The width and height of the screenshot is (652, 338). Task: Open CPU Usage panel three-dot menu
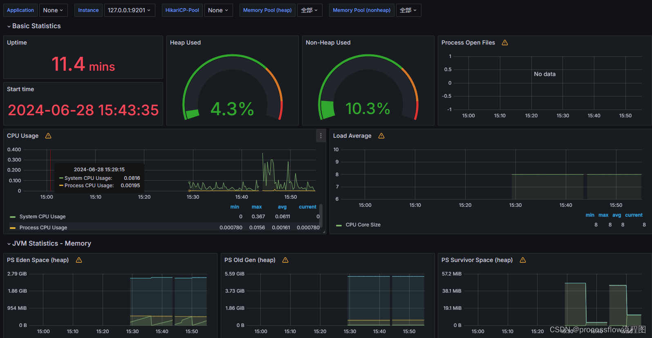click(321, 136)
